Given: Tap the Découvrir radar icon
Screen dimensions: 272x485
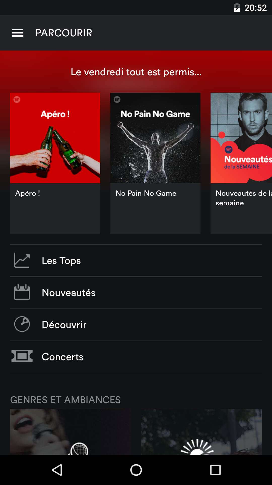Looking at the screenshot, I should tap(22, 324).
